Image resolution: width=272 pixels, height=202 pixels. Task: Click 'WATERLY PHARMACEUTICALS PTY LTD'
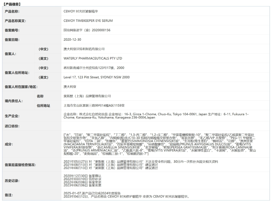(93, 58)
